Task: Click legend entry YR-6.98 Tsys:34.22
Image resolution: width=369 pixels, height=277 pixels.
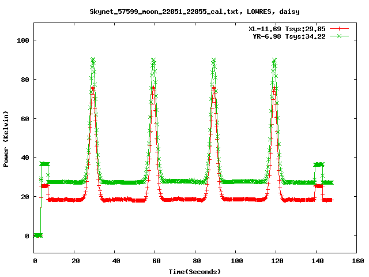Action: [289, 36]
